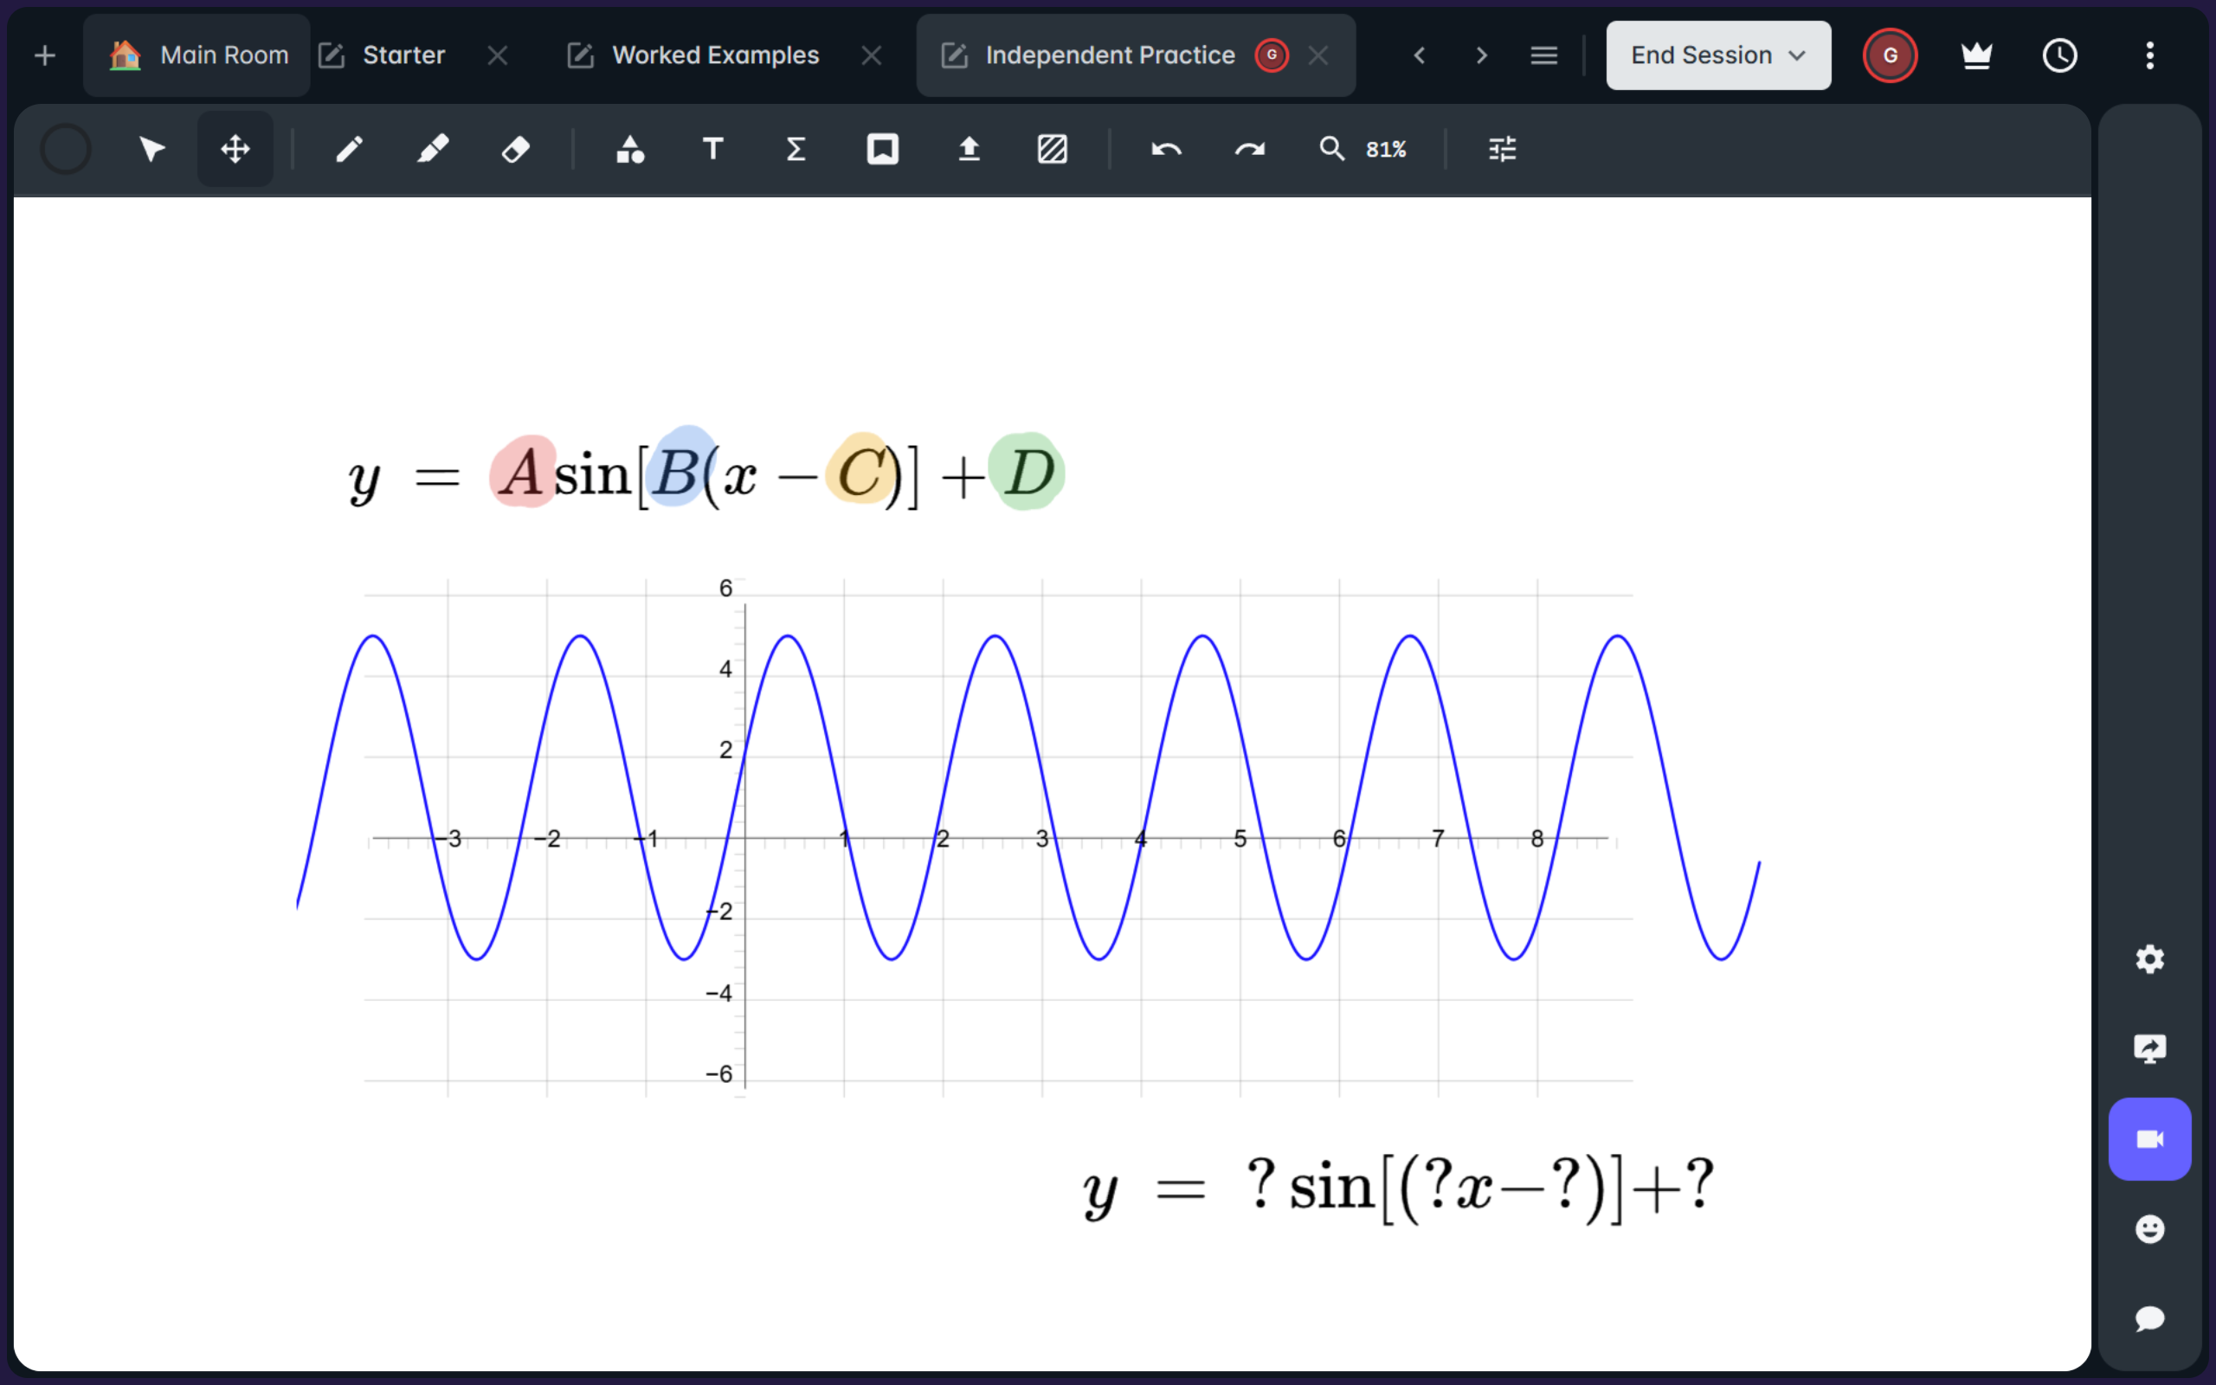Screen dimensions: 2216x1385
Task: Insert equation with Sigma tool
Action: 796,149
